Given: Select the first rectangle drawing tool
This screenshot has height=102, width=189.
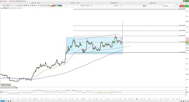Looking at the screenshot, I should (x=41, y=6).
